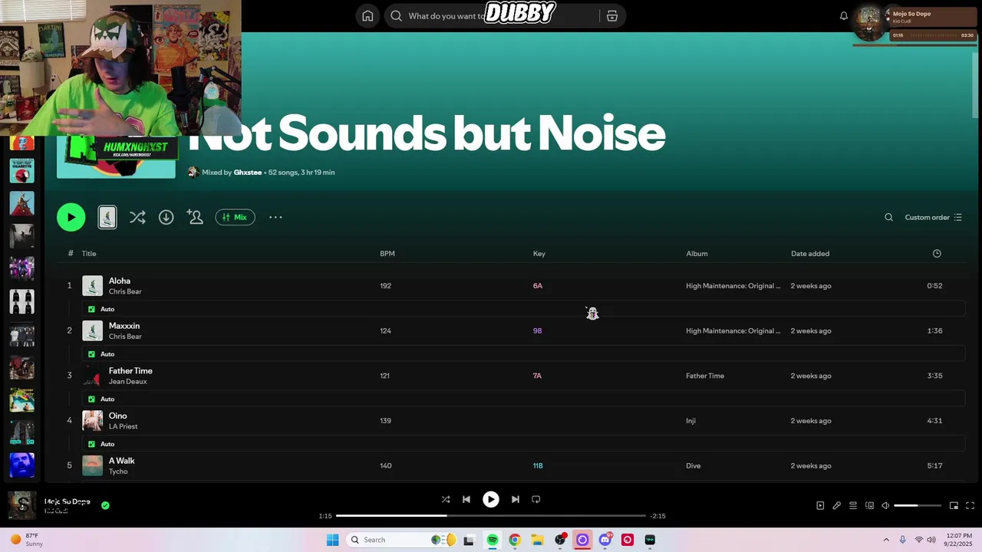Sort by duration clock icon
This screenshot has width=982, height=552.
(937, 254)
